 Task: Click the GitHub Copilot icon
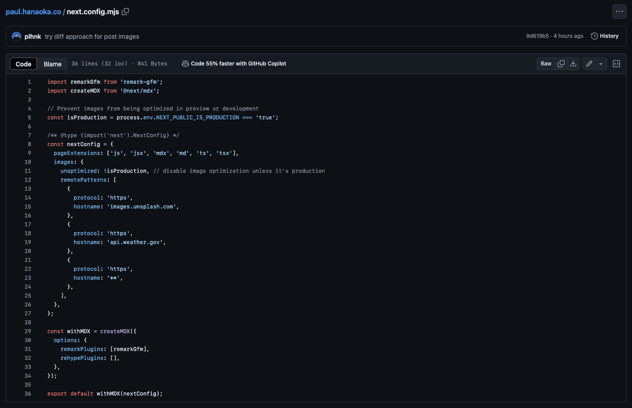pyautogui.click(x=185, y=64)
